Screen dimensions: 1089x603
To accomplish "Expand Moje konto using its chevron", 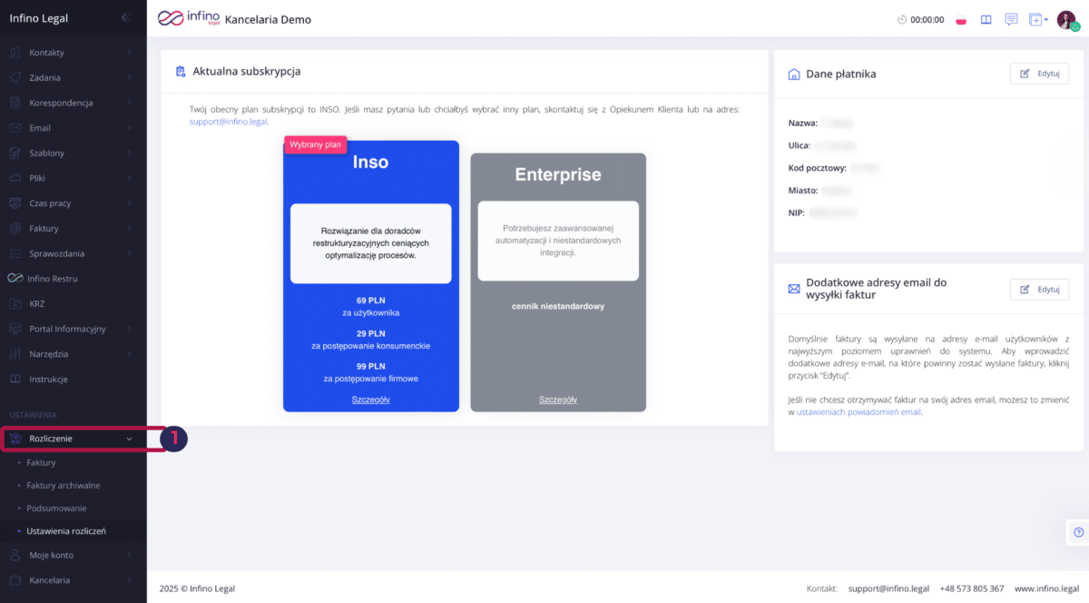I will coord(130,555).
